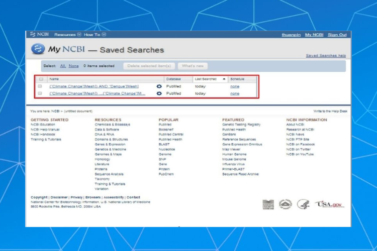Click Disclaimer footer link
377x251 pixels.
(x=59, y=197)
